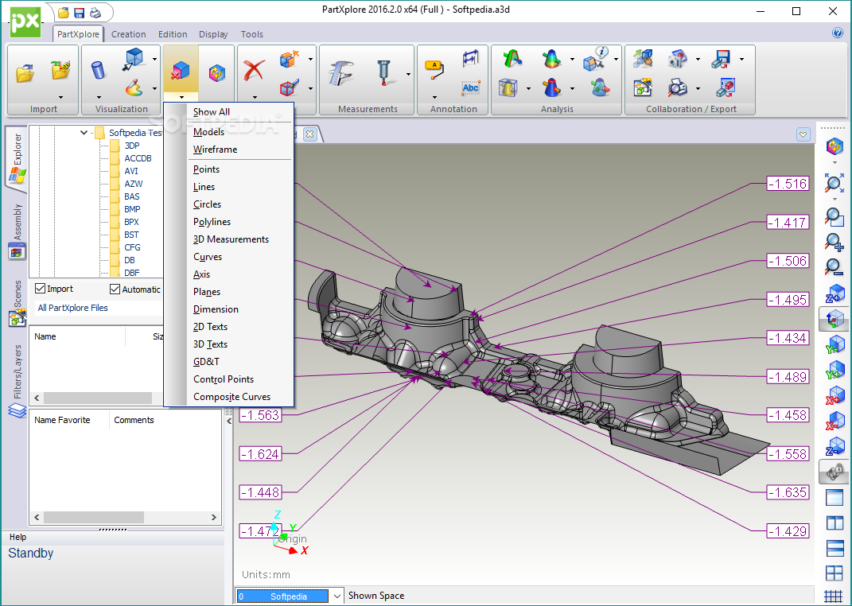This screenshot has width=852, height=606.
Task: Toggle the grid display button
Action: click(834, 596)
